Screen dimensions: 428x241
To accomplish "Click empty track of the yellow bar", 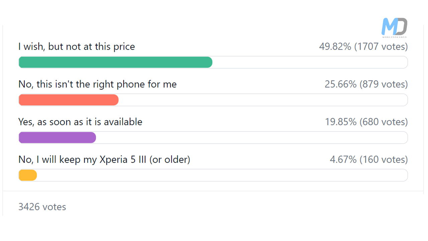I will click(x=222, y=175).
